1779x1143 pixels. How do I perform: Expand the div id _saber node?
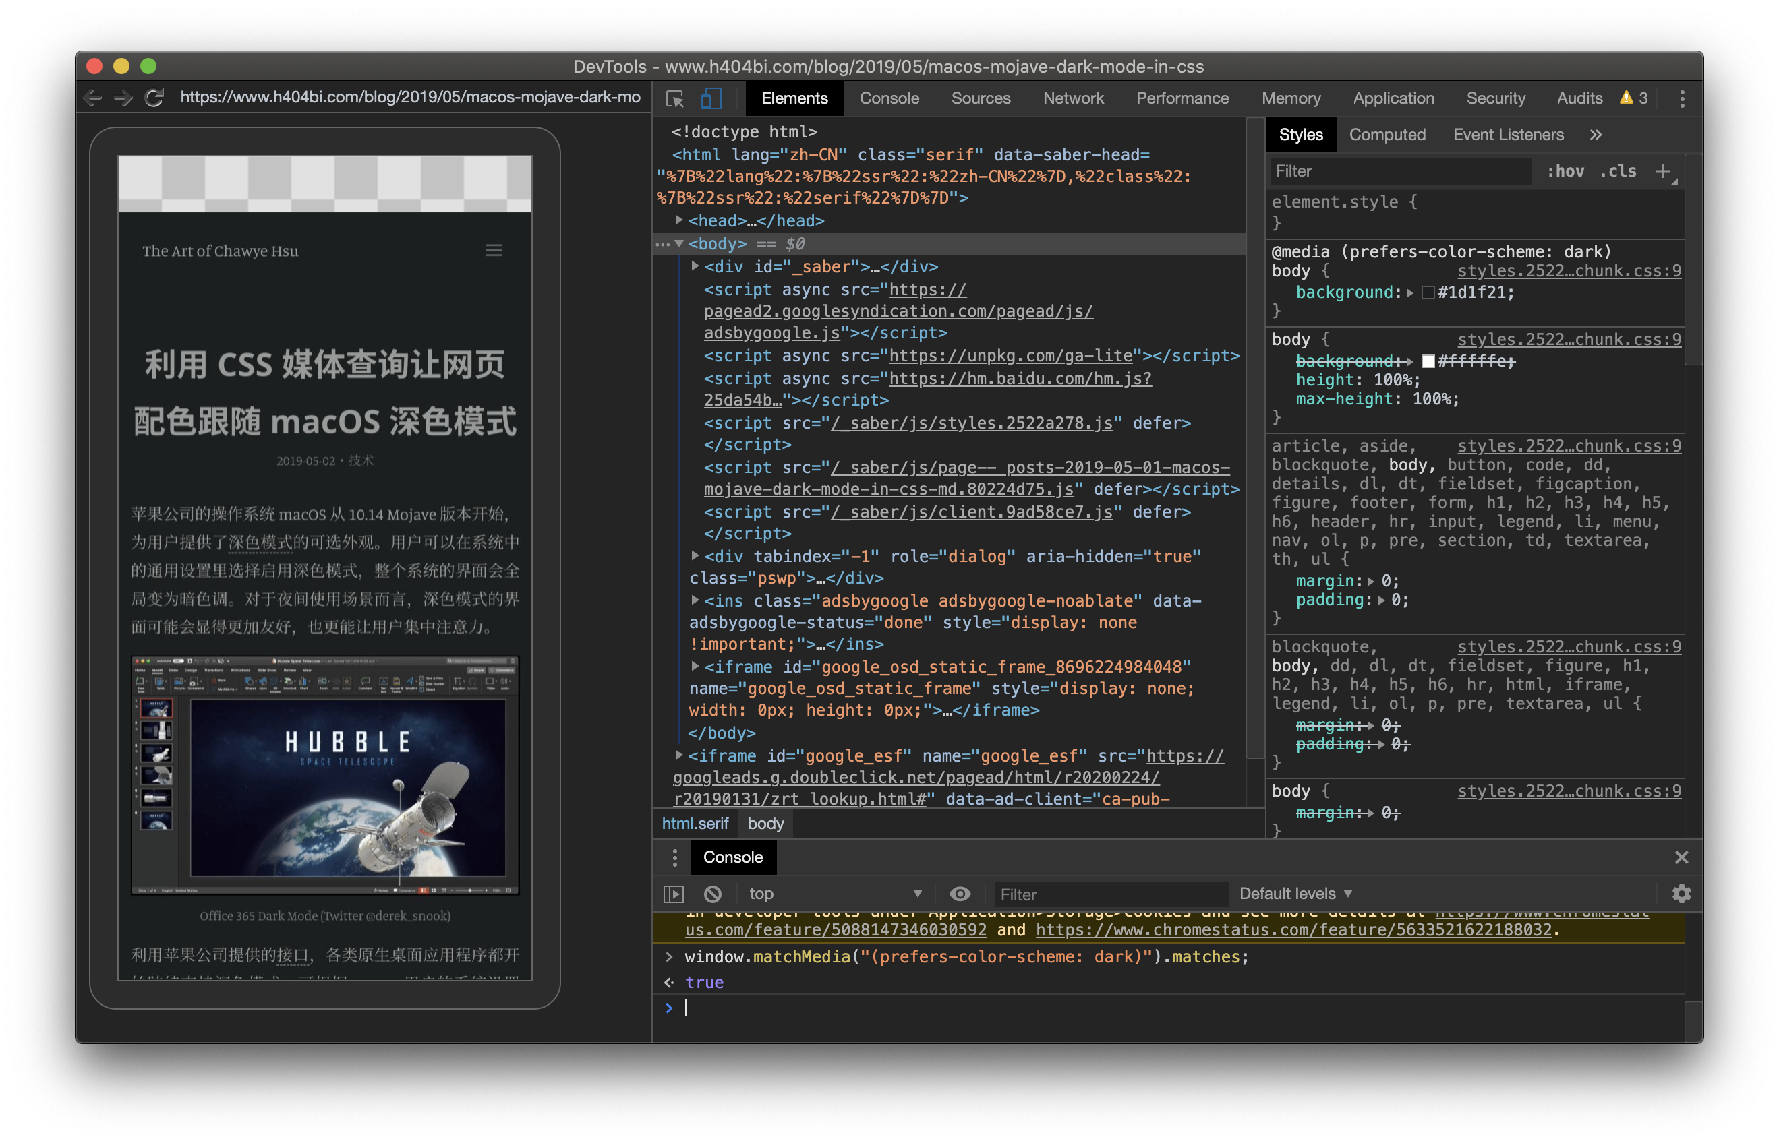[695, 266]
